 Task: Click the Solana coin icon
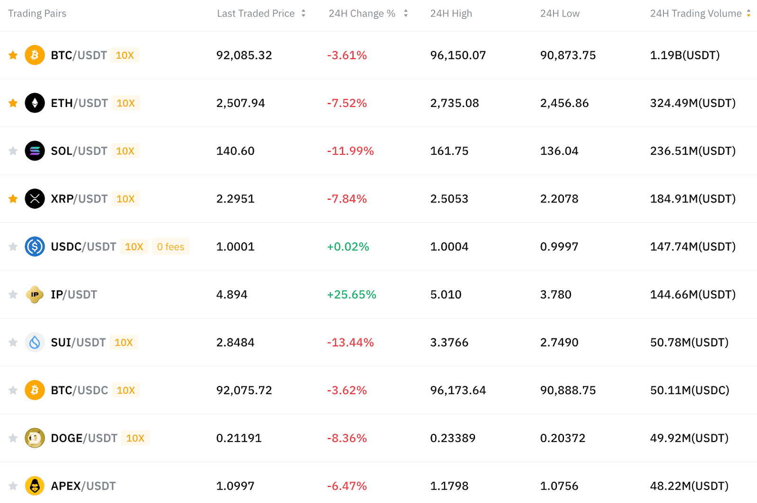[35, 151]
